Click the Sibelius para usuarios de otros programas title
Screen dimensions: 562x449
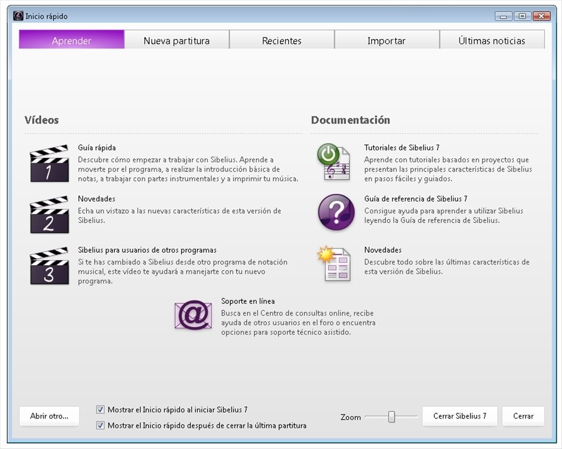(x=147, y=250)
